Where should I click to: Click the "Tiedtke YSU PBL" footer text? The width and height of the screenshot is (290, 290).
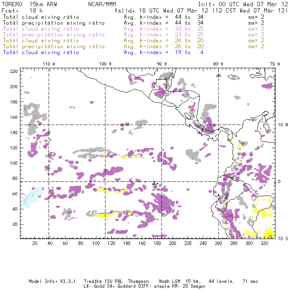point(103,281)
